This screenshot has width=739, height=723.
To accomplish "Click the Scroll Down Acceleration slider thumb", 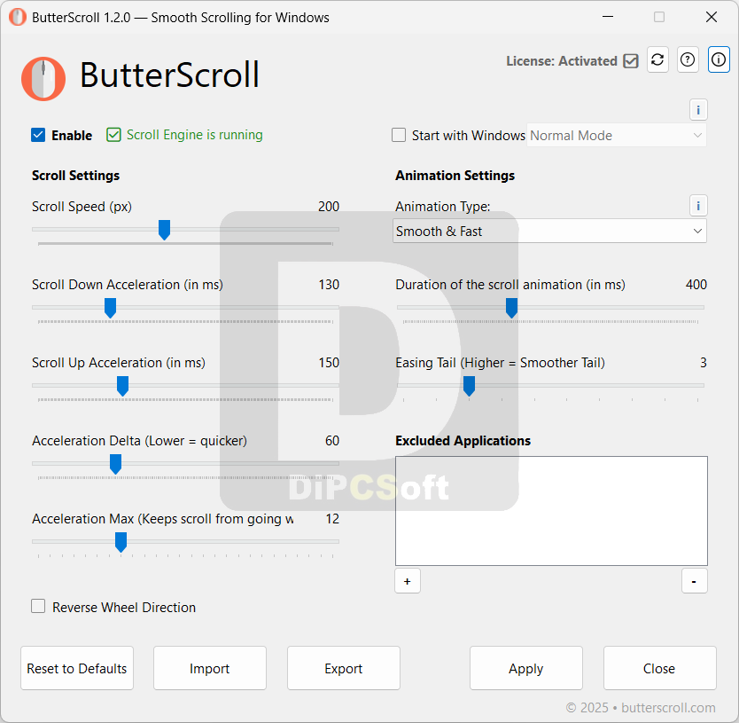I will (110, 308).
